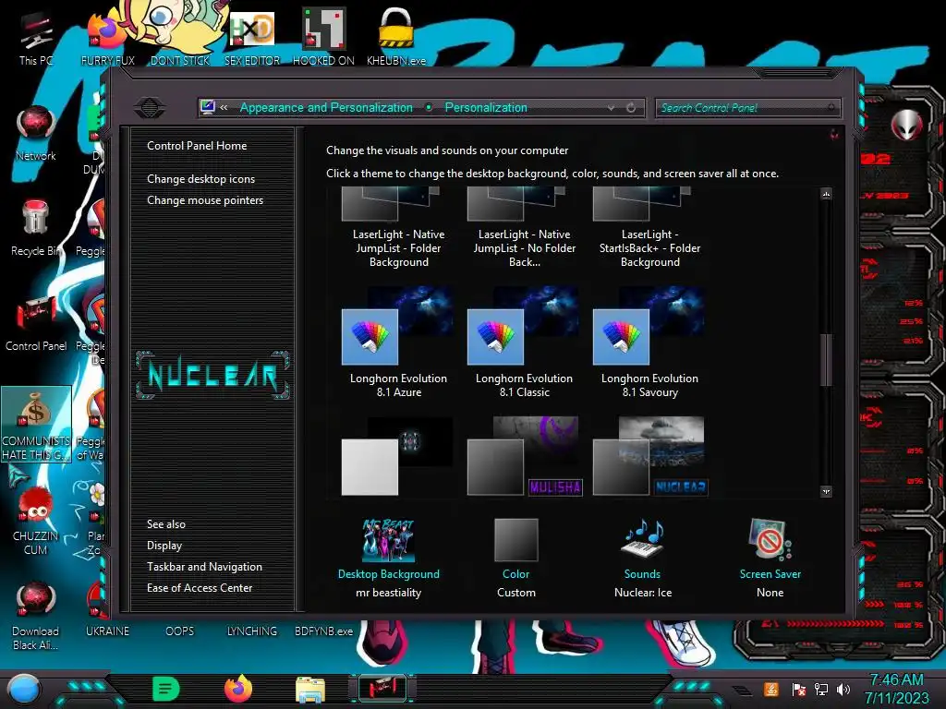Select LaserLight StartIsBack+ Folder Background theme
This screenshot has height=709, width=946.
coord(649,228)
